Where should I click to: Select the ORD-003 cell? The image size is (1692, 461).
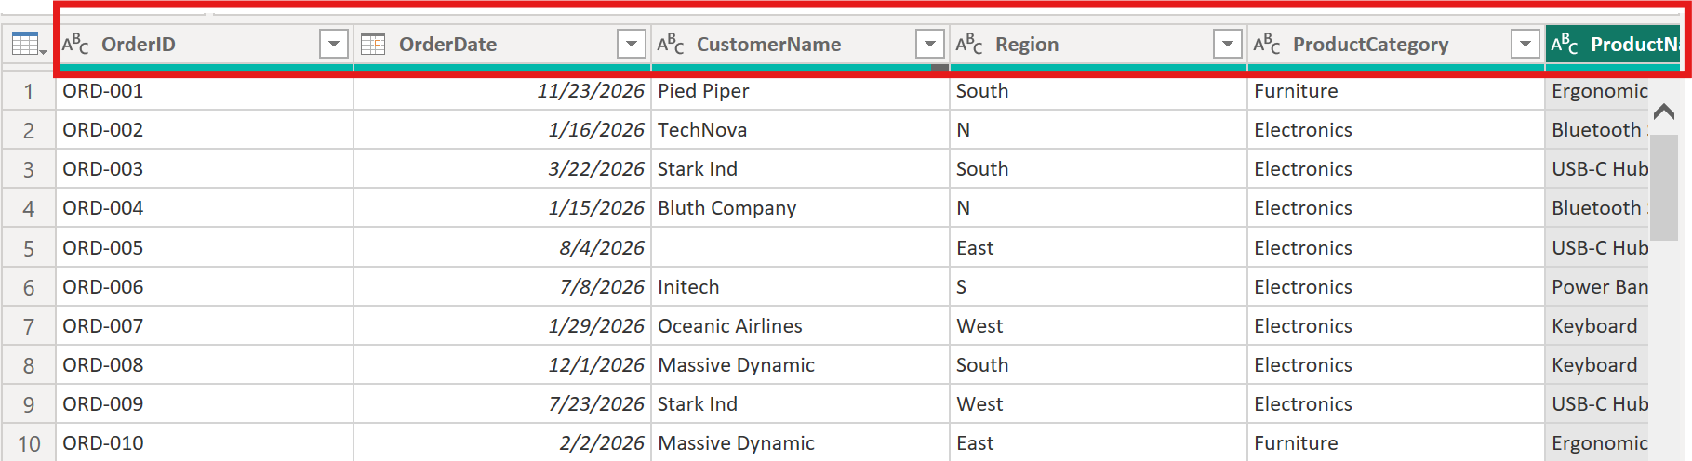[x=205, y=169]
